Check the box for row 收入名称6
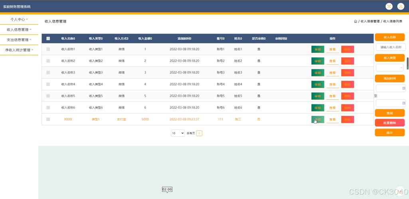This screenshot has height=199, width=409. pyautogui.click(x=48, y=107)
